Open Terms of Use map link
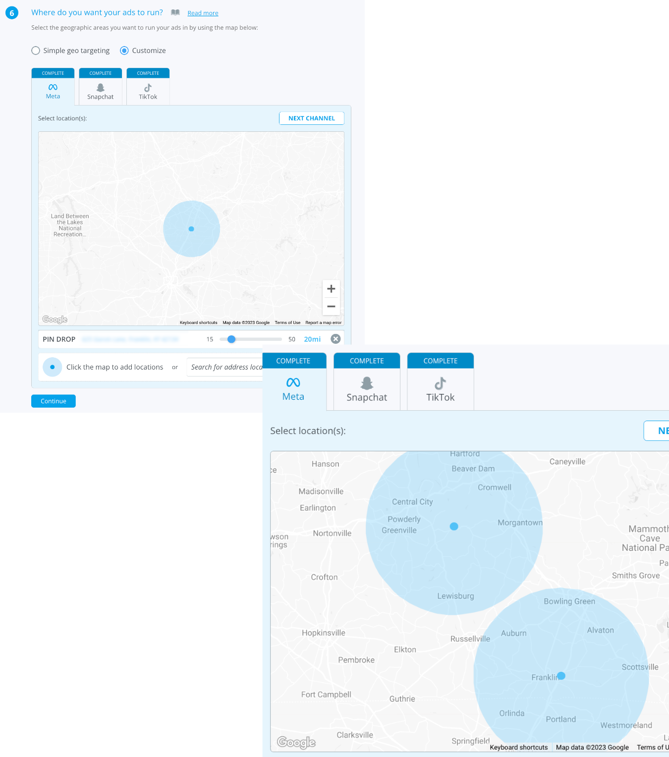This screenshot has height=757, width=669. pyautogui.click(x=287, y=323)
